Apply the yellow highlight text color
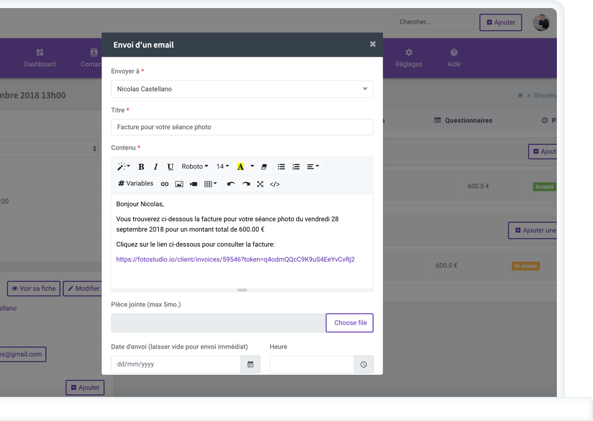593x421 pixels. tap(240, 167)
